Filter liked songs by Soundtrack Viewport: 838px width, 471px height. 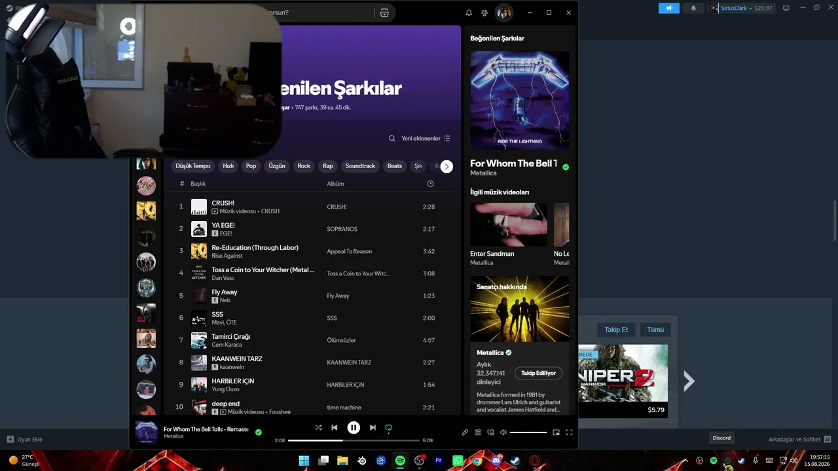pyautogui.click(x=360, y=166)
